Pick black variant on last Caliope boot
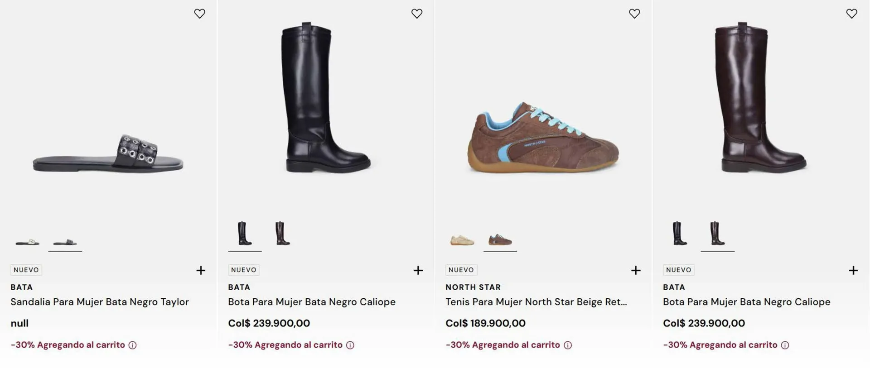 [x=680, y=234]
